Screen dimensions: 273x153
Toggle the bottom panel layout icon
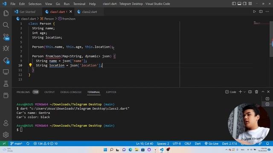tap(239, 4)
